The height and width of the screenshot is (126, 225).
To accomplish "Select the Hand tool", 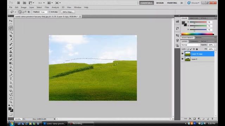I will (11, 98).
